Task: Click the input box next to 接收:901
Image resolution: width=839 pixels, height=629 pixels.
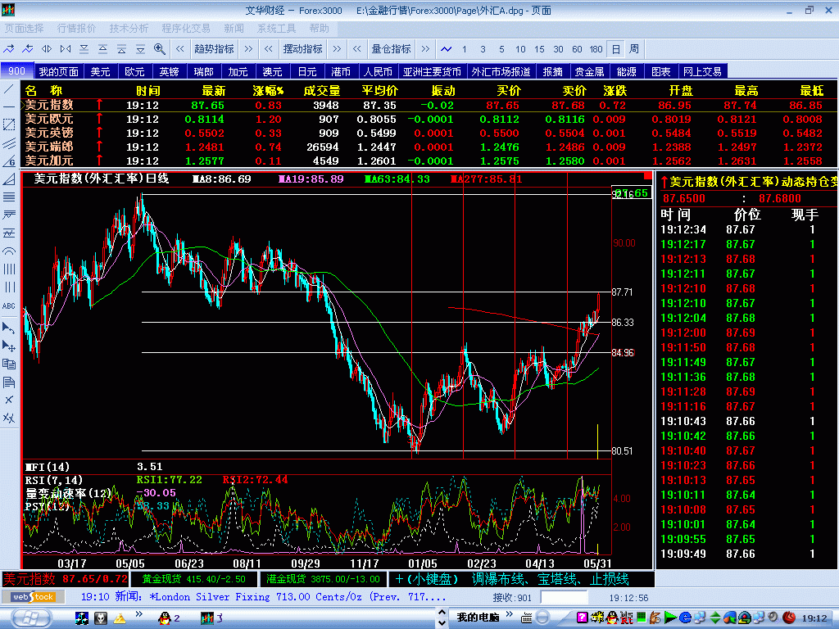Action: (564, 598)
